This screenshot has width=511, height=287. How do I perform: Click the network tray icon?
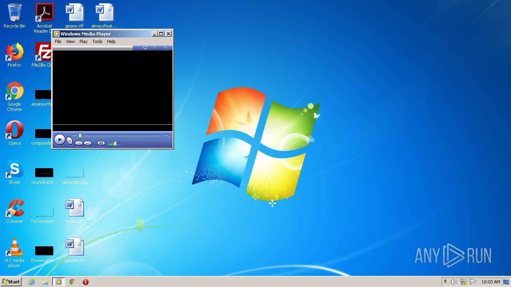(463, 282)
